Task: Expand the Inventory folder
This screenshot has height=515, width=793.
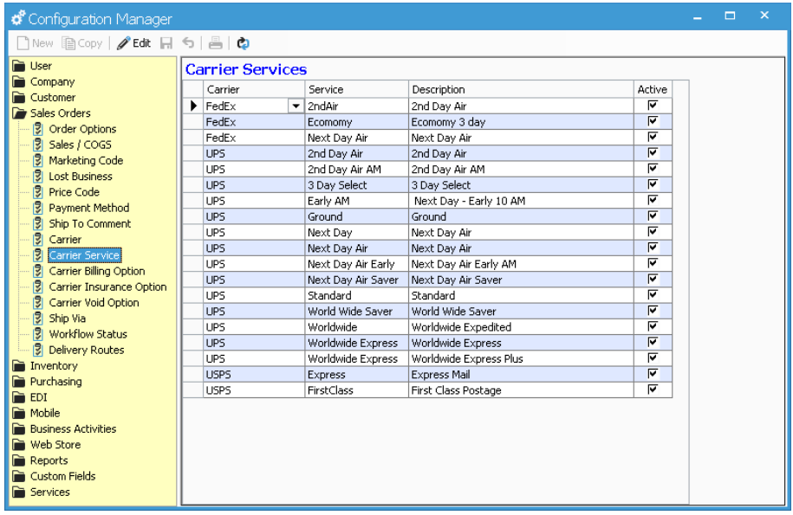Action: 19,365
